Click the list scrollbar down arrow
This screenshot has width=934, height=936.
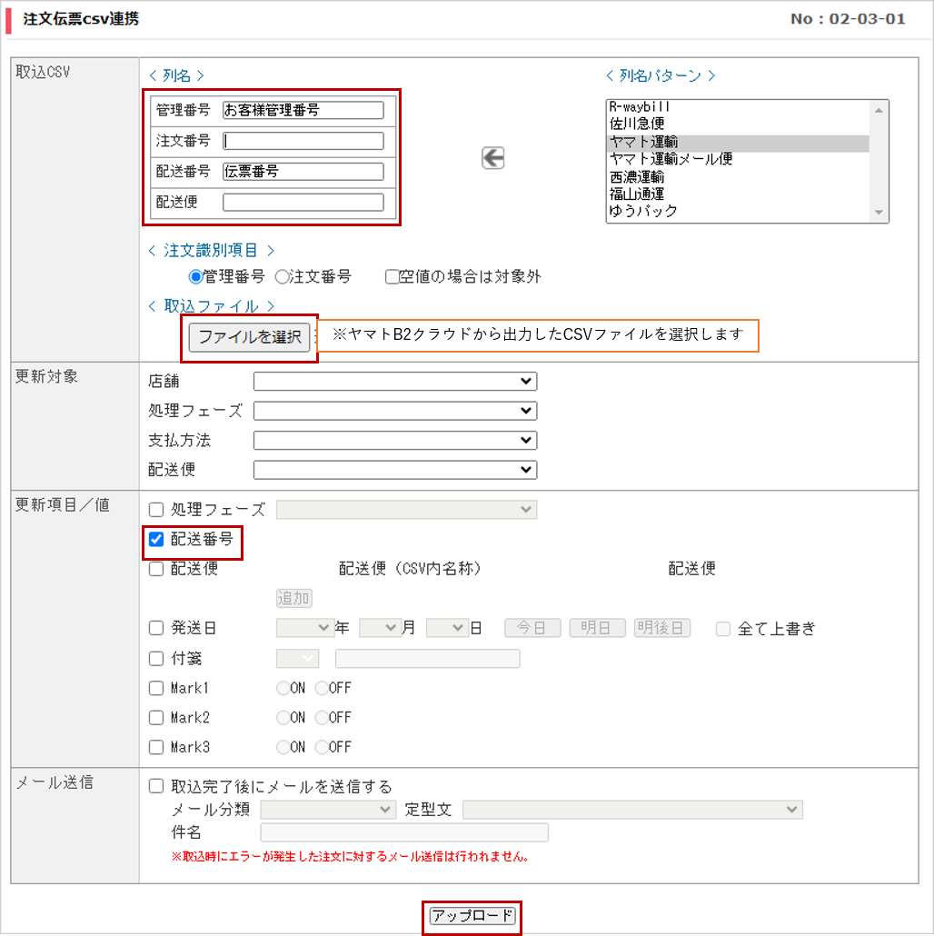[x=879, y=213]
